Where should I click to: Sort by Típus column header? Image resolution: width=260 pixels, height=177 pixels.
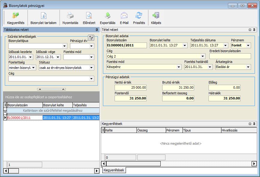point(202,130)
